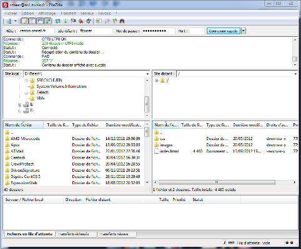The image size is (301, 249).
Task: Open the directory listing filters dialog
Action: 99,21
